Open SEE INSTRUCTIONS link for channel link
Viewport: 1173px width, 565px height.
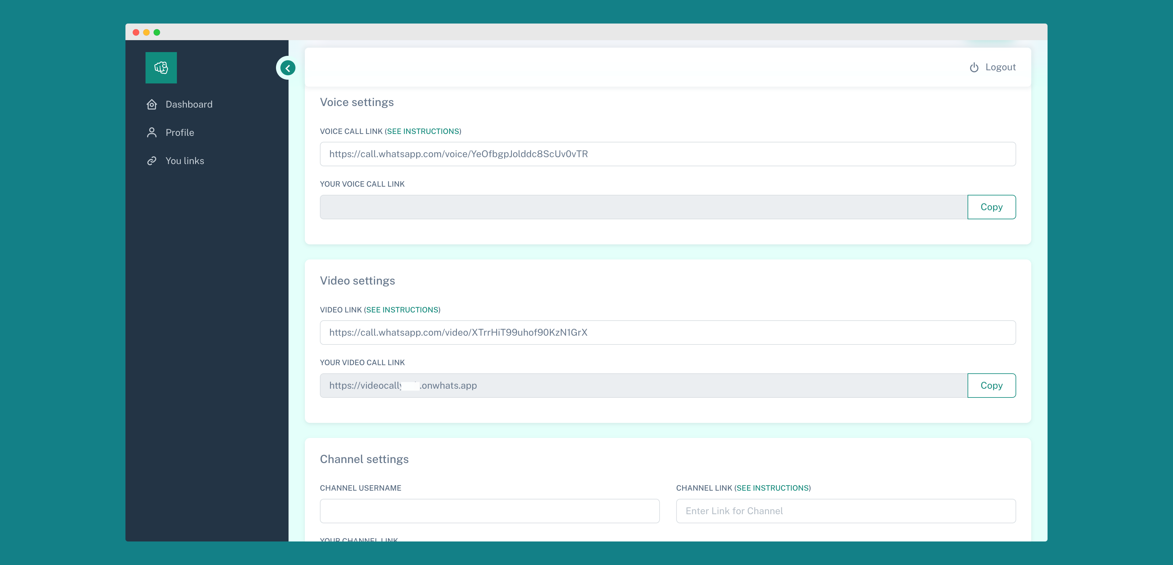[x=772, y=488]
